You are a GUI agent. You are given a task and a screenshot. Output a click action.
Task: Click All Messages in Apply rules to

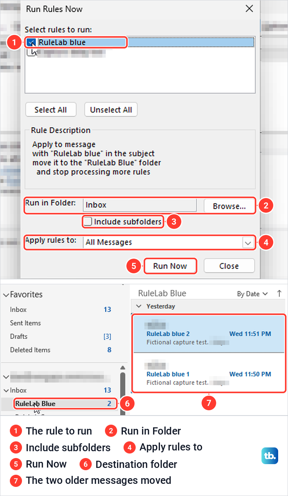[109, 242]
